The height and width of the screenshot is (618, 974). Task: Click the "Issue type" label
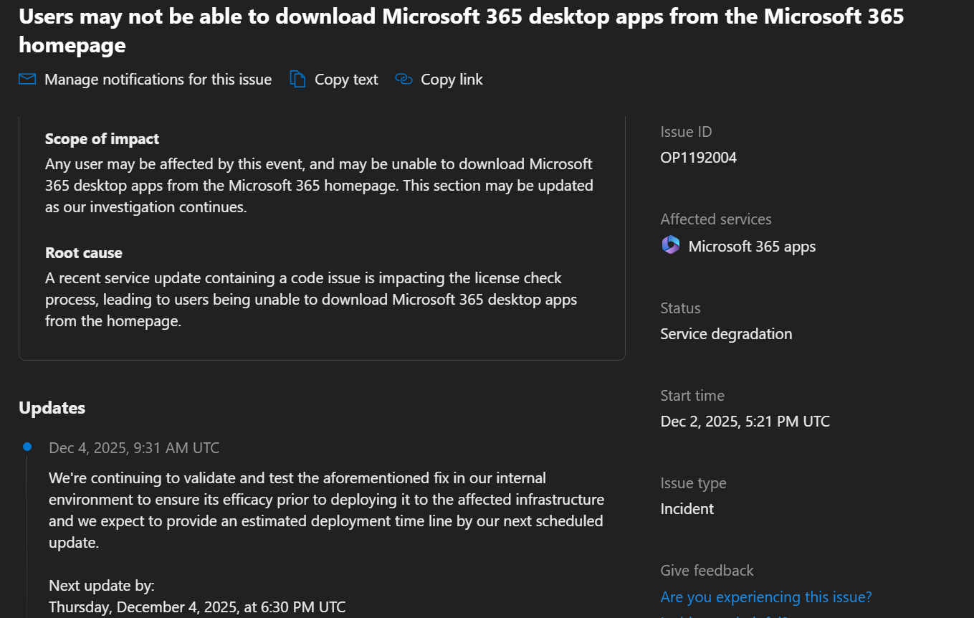pos(694,483)
